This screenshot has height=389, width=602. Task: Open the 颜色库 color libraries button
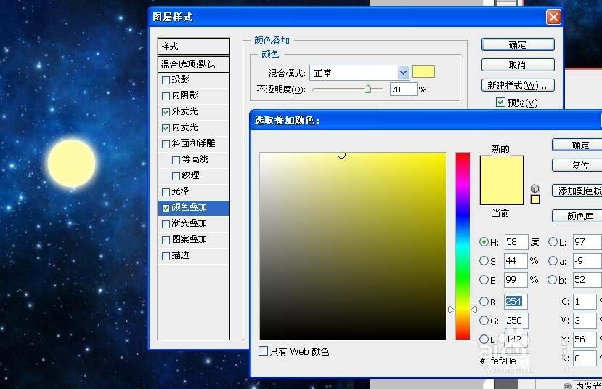point(577,216)
